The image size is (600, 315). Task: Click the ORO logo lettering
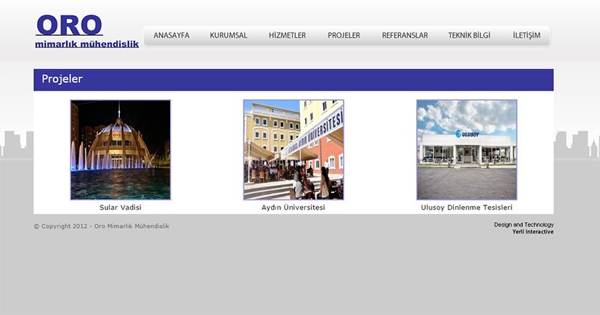[x=69, y=25]
